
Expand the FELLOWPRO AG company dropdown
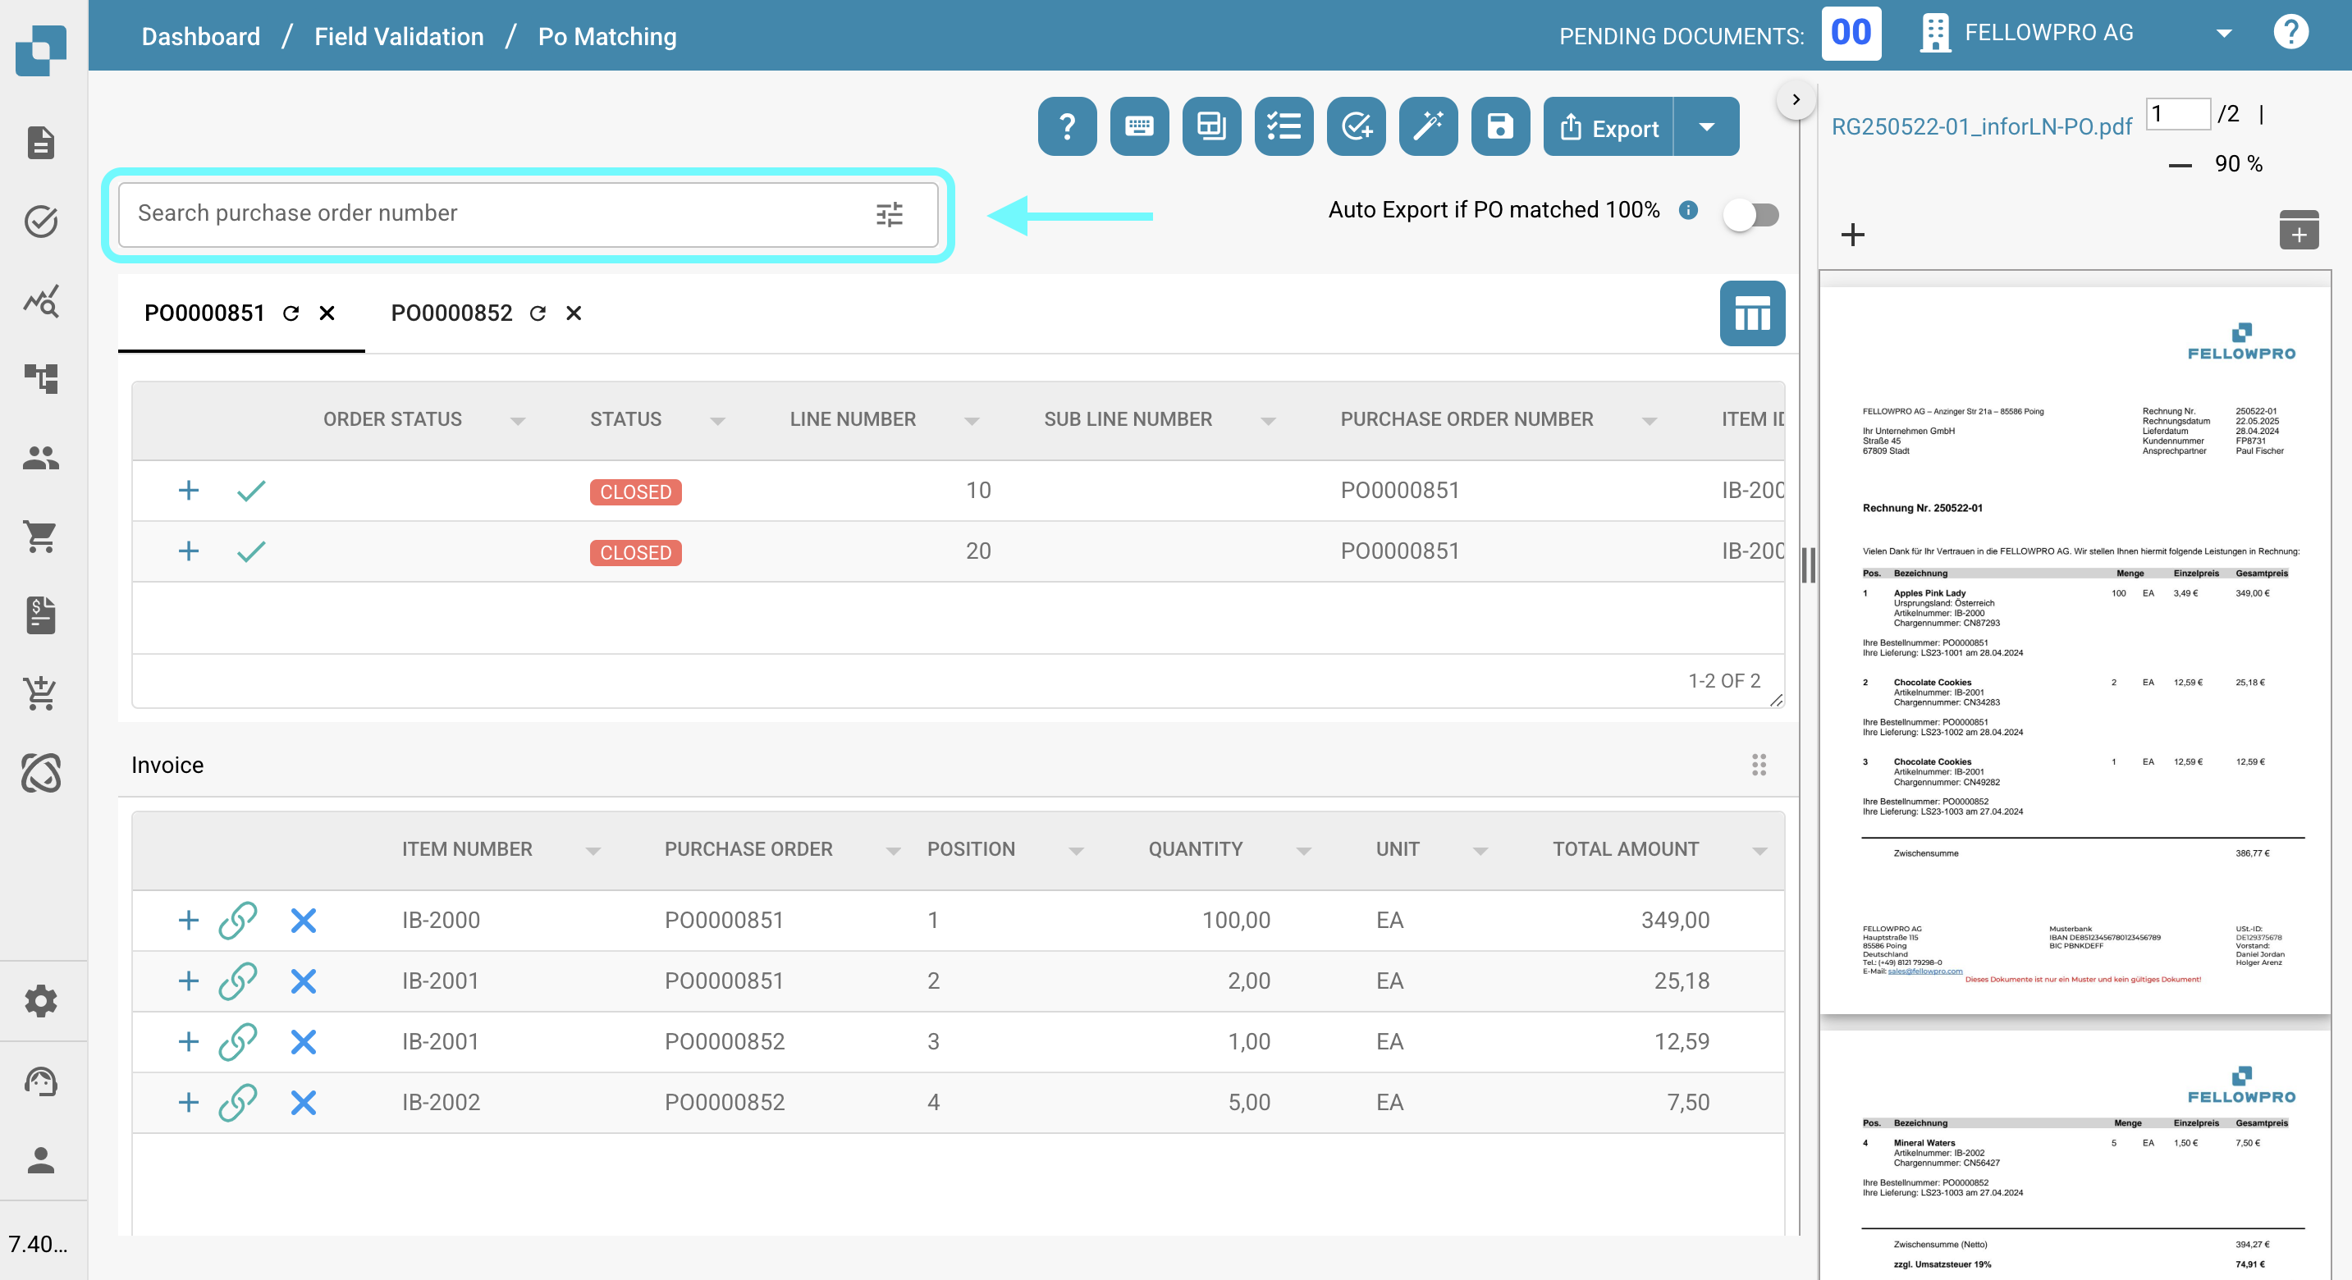tap(2223, 34)
